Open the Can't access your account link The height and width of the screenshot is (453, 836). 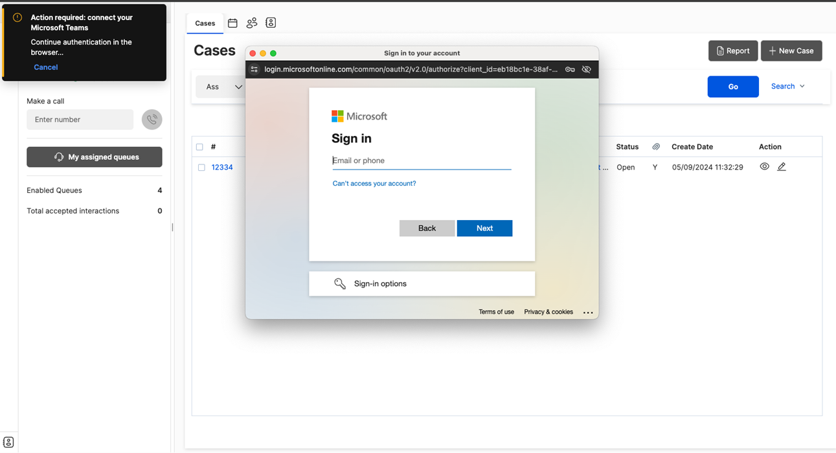click(374, 184)
